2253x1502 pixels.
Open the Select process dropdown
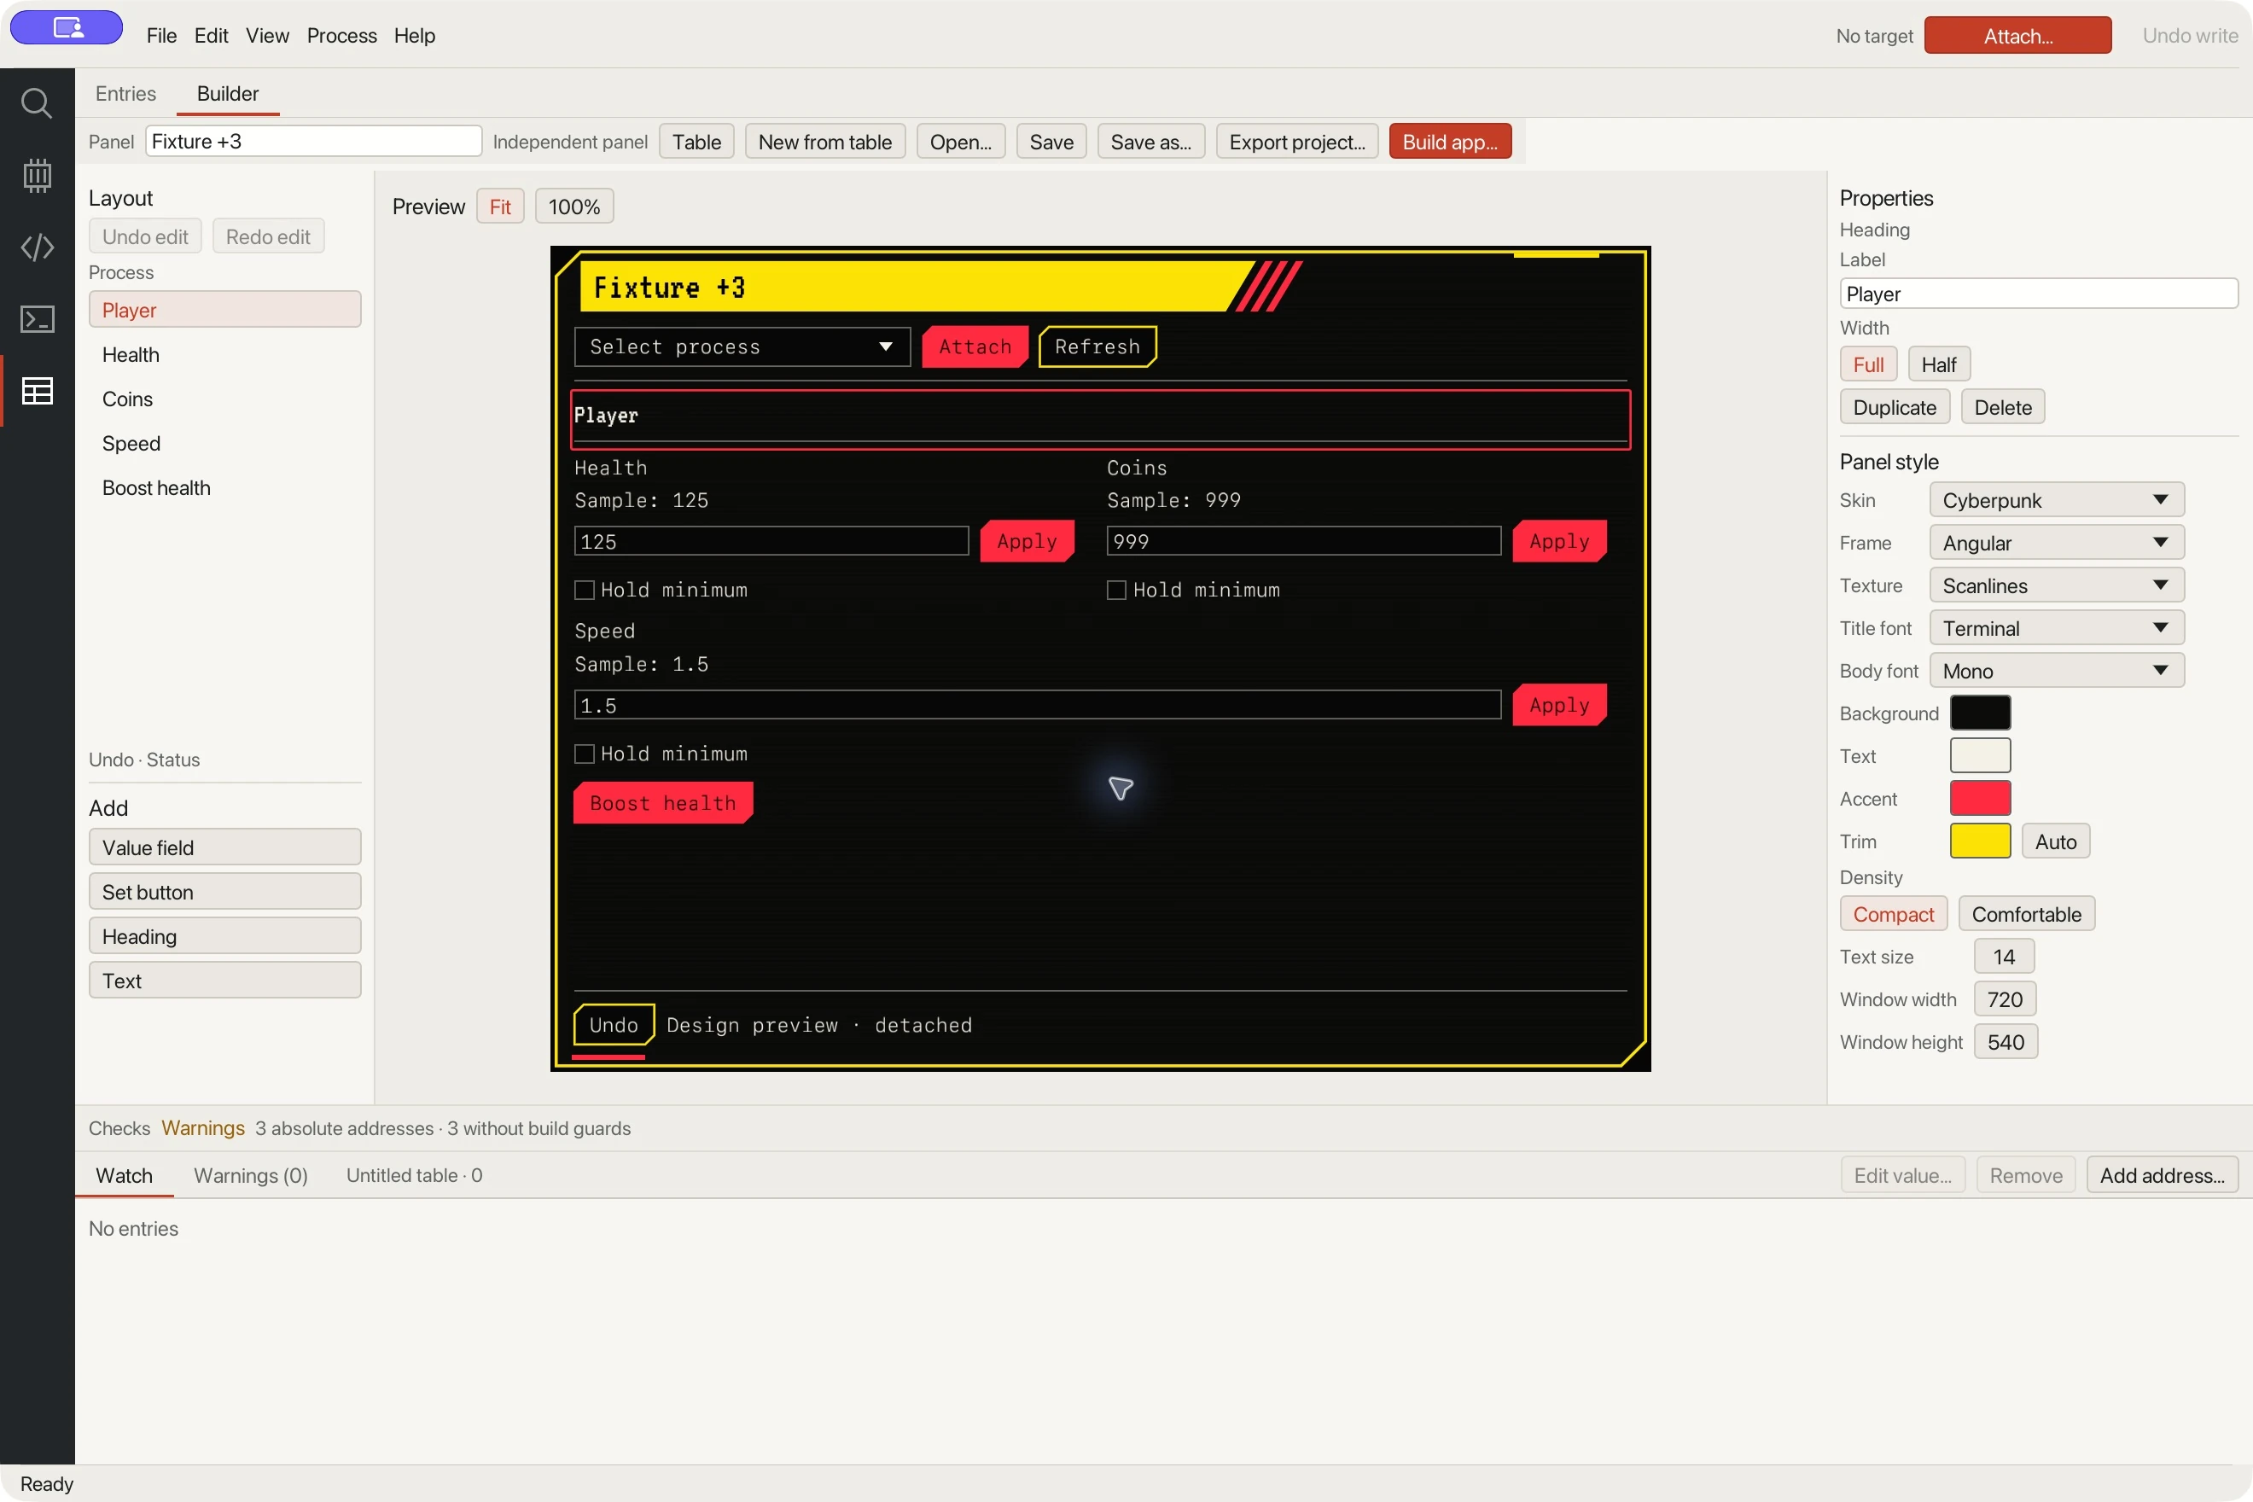tap(742, 346)
